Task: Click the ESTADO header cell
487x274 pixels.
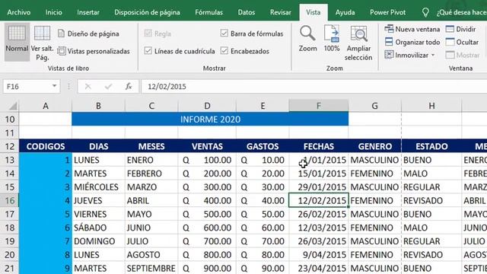Action: click(x=431, y=146)
